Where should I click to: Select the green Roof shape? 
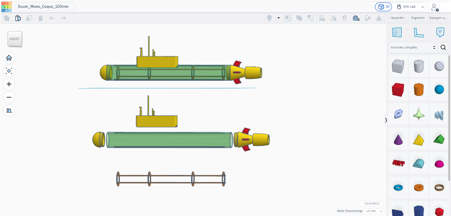tap(439, 140)
